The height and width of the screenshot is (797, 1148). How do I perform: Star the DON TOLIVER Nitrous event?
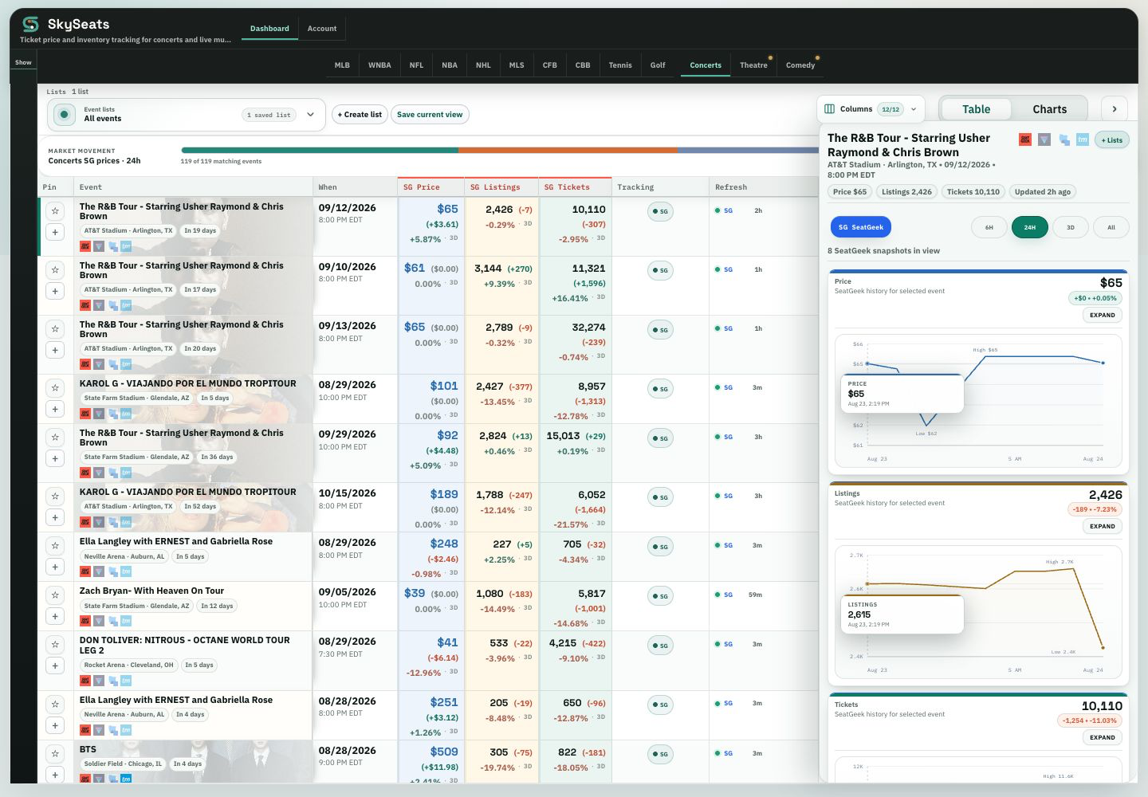point(55,645)
